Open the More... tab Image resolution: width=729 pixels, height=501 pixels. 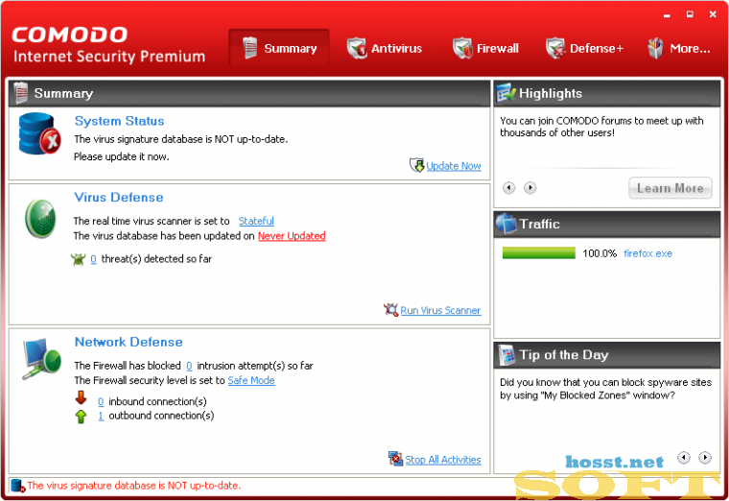[x=679, y=48]
